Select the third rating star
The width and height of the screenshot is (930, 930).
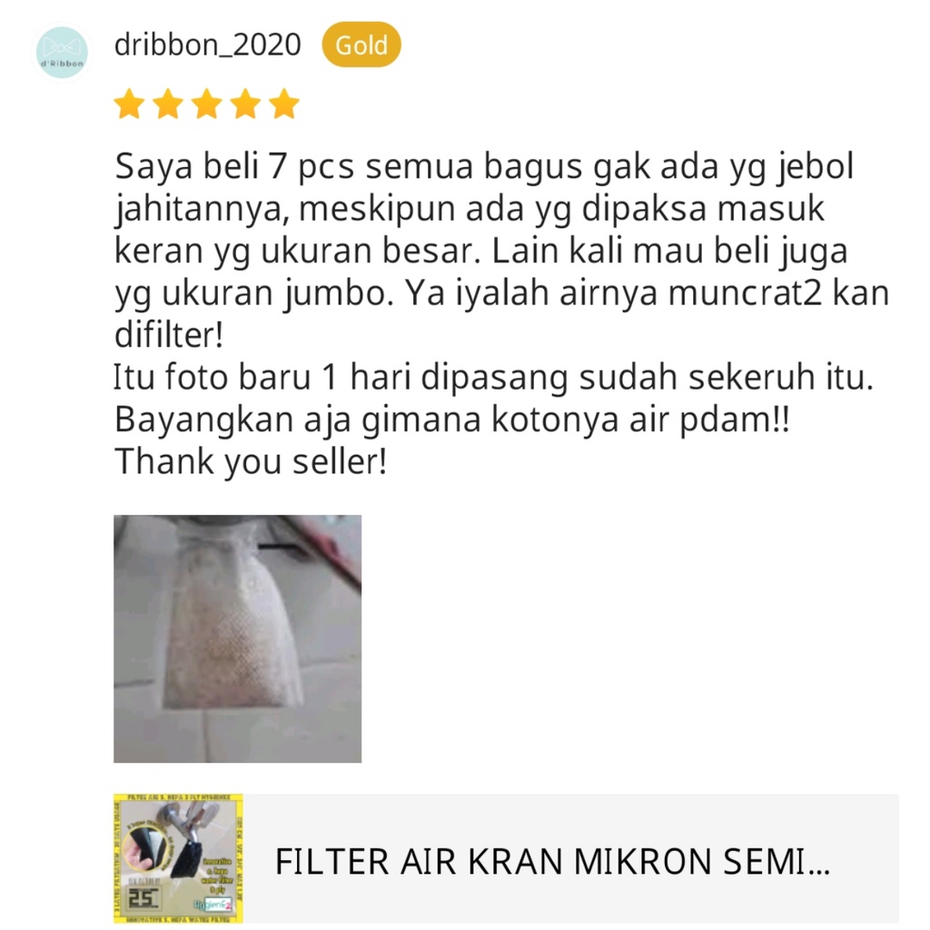click(207, 104)
